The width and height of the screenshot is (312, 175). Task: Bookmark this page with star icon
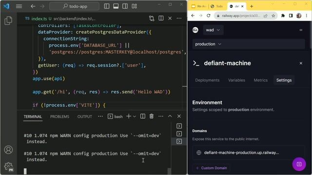click(273, 16)
